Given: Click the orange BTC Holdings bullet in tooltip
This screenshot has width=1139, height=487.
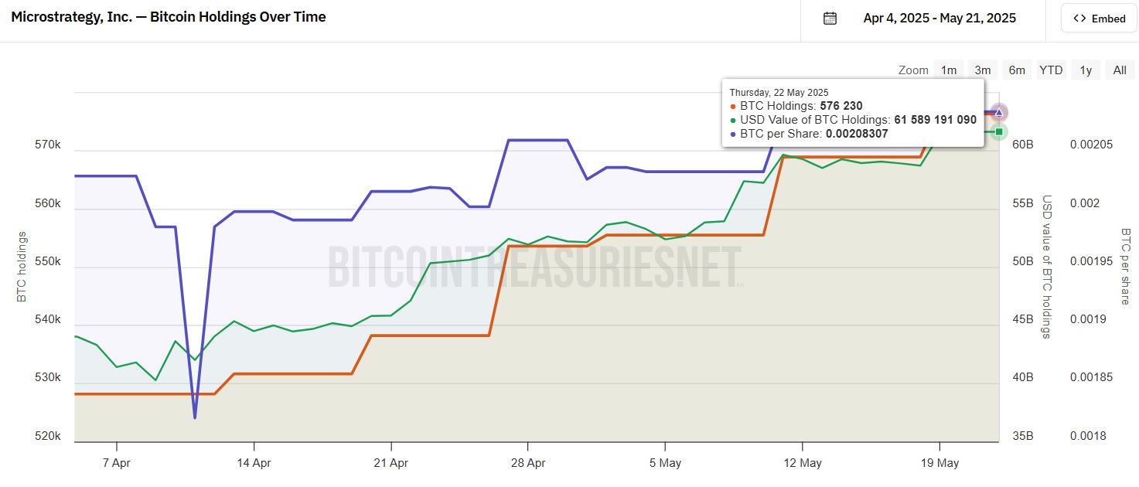Looking at the screenshot, I should (x=733, y=107).
